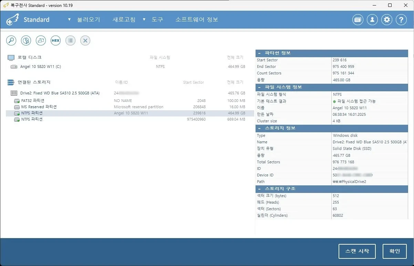Viewport: 414px width, 266px height.
Task: Click start sector value 975400960
Action: point(196,119)
